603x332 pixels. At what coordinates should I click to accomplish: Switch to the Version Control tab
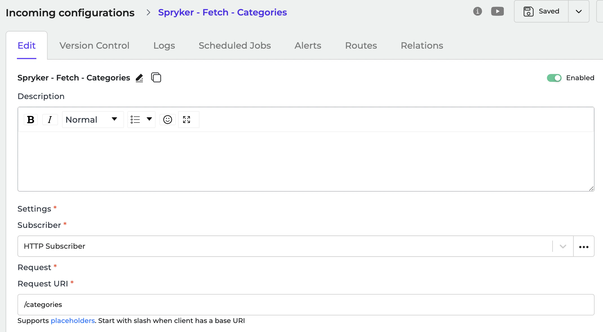(94, 46)
